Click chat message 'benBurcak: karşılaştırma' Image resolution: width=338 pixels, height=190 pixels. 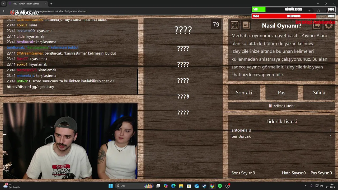click(31, 42)
